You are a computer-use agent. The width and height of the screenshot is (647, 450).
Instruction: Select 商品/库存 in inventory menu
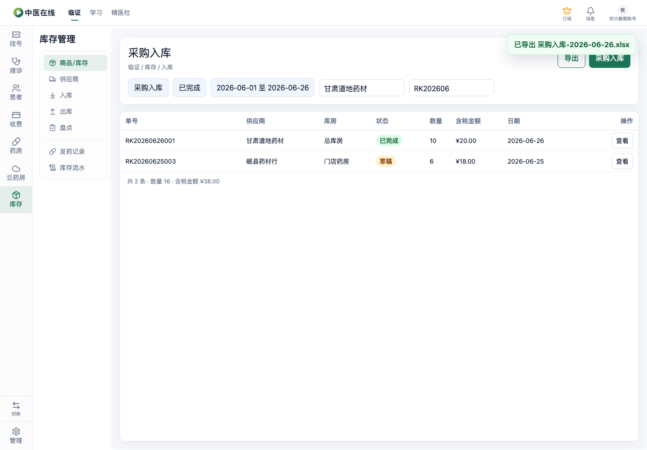click(75, 63)
